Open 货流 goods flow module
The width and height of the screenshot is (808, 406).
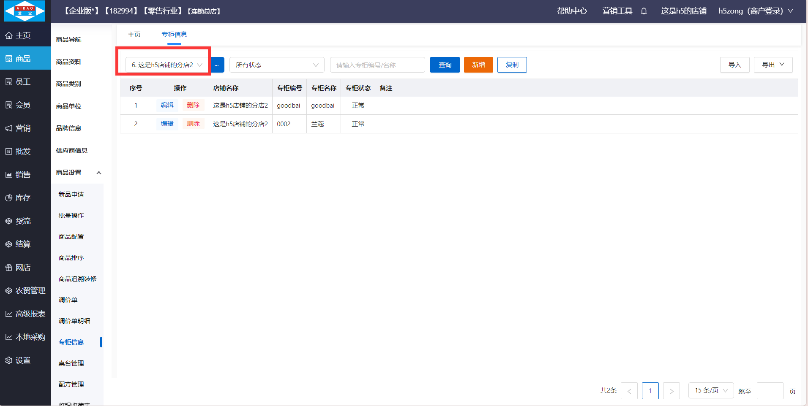pos(25,221)
